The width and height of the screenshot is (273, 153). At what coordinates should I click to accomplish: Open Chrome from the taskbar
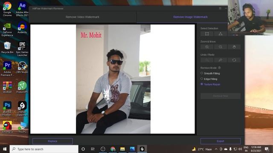[113, 149]
